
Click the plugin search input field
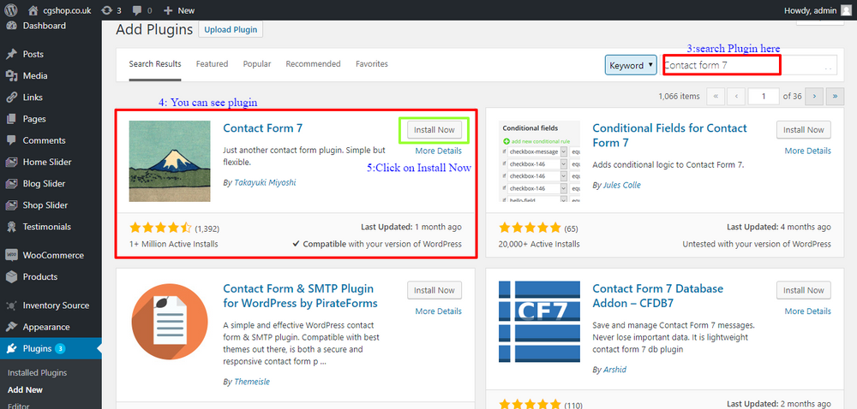click(749, 65)
